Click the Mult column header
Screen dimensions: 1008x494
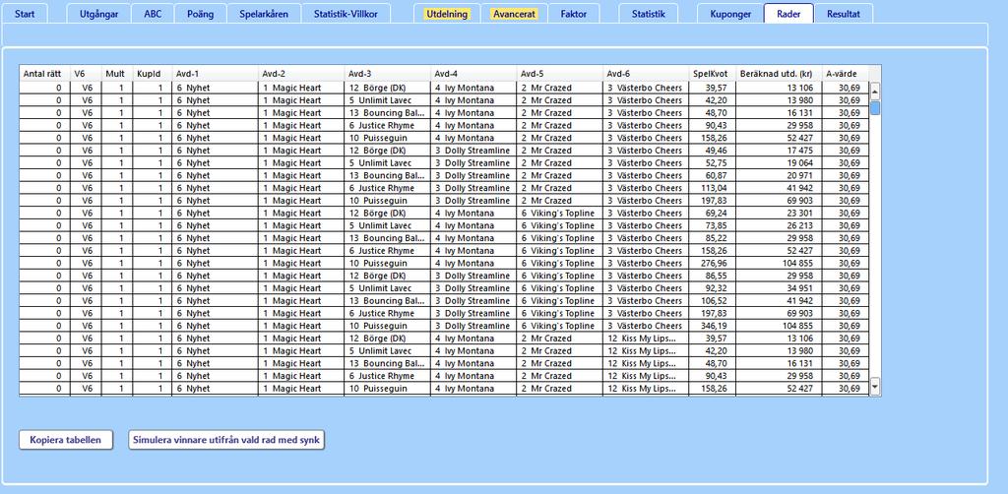(x=117, y=73)
